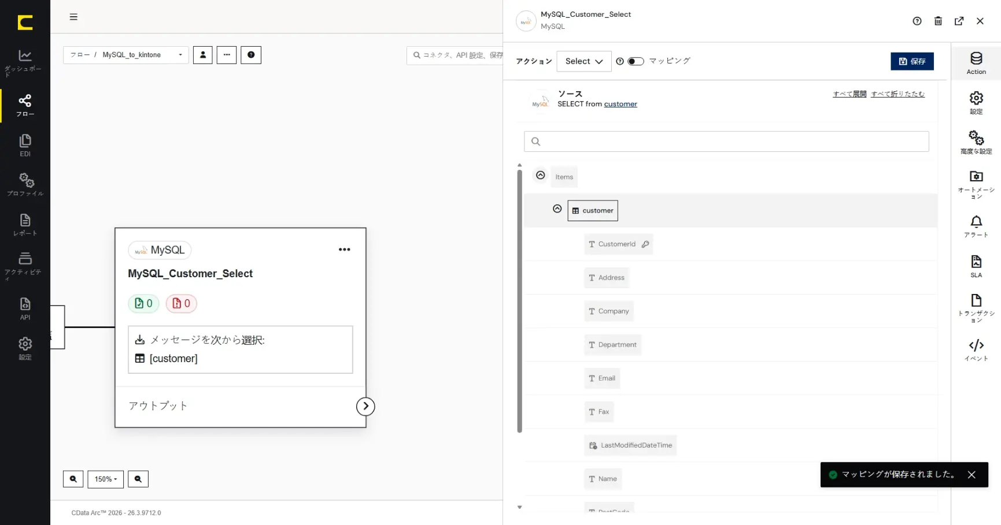
Task: Open the Select action dropdown
Action: 584,61
